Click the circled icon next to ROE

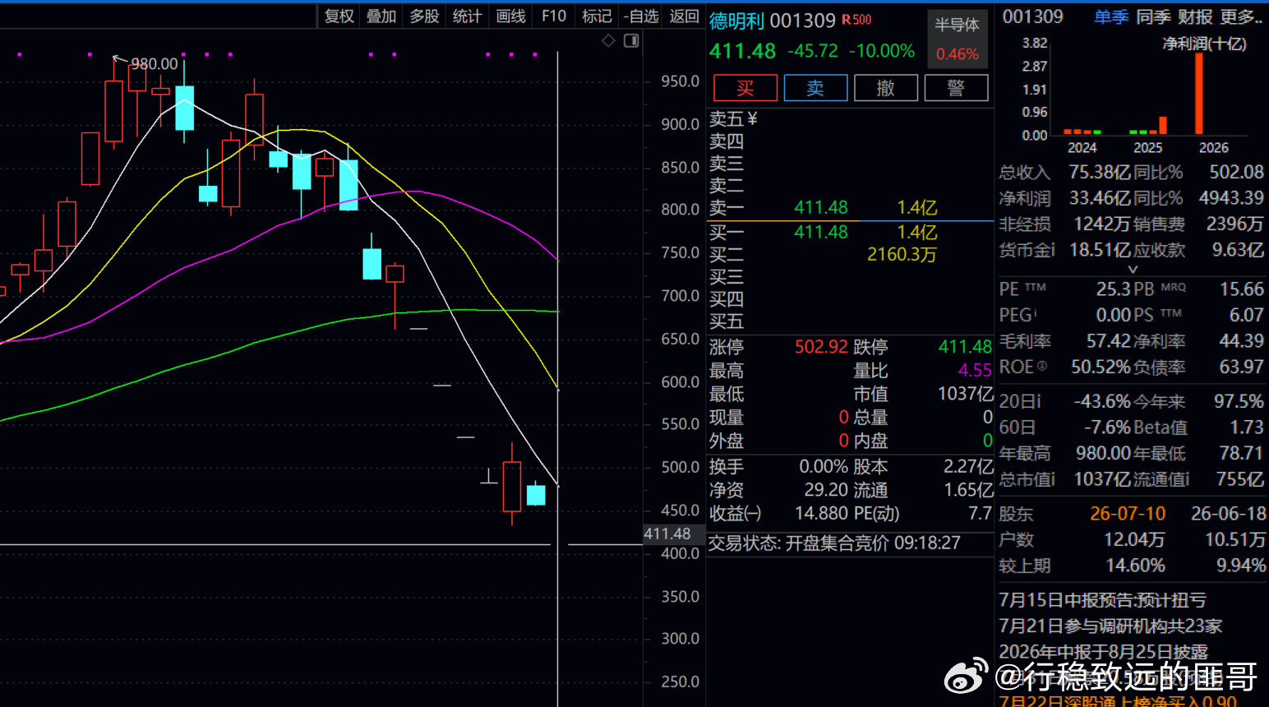click(x=1042, y=366)
